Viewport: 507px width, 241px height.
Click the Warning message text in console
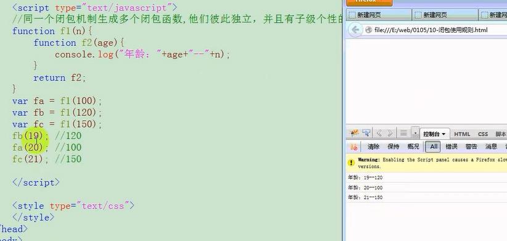coord(432,163)
